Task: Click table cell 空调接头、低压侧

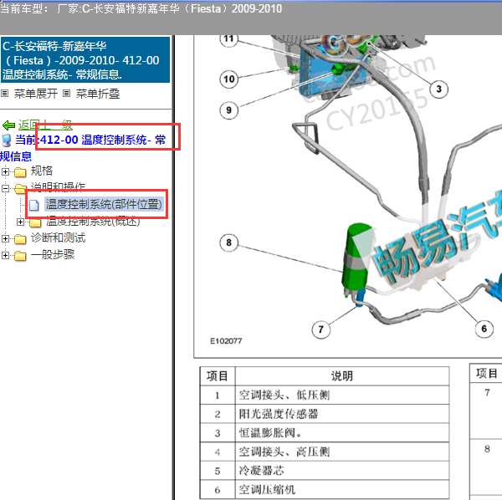Action: coord(342,395)
